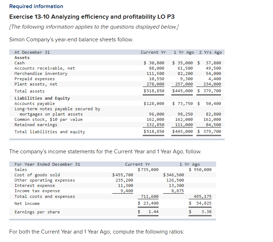This screenshot has width=273, height=242.
Task: Select other operating expenses 235,200
Action: (x=124, y=180)
